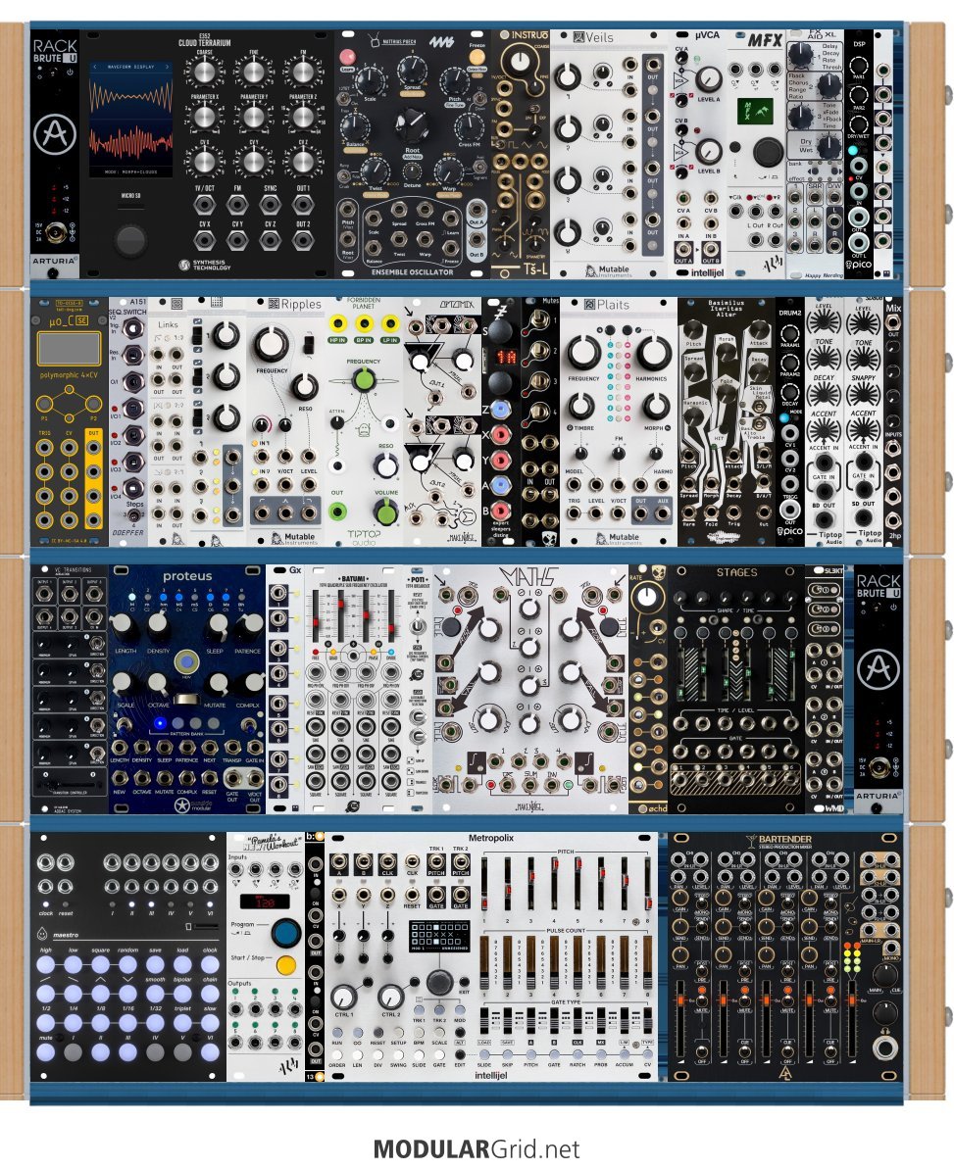This screenshot has width=954, height=1170.
Task: Click the orange Freeze button on Ensemble Oscillator
Action: (x=477, y=56)
